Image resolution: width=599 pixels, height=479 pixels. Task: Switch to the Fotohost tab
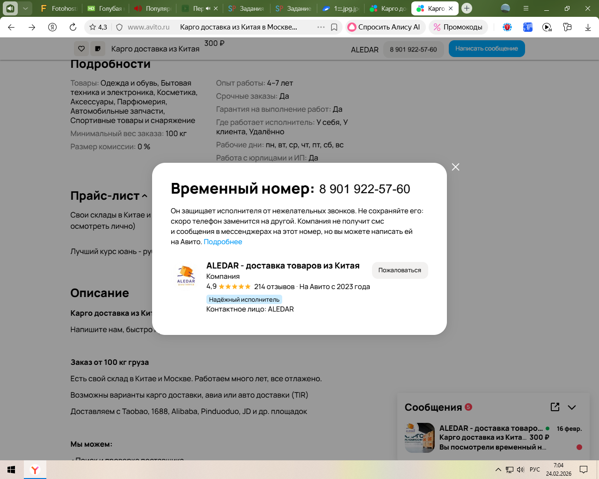[59, 8]
